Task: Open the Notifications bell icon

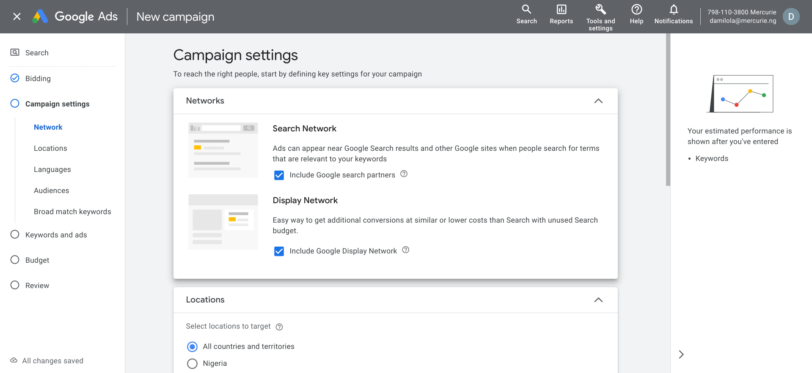Action: pos(674,10)
